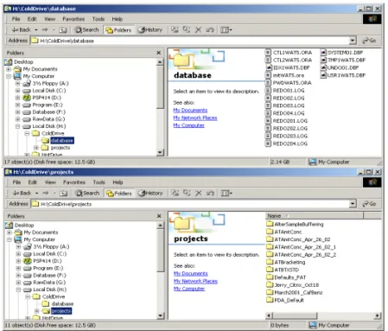Select Defaults_PAT folder icon
This screenshot has width=388, height=331.
(270, 277)
